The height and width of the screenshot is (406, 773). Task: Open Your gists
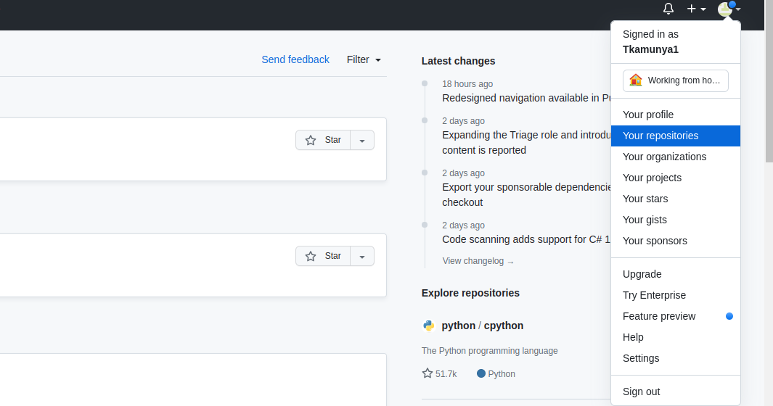pyautogui.click(x=676, y=220)
